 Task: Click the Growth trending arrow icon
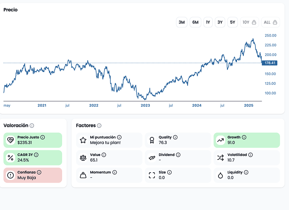point(220,140)
